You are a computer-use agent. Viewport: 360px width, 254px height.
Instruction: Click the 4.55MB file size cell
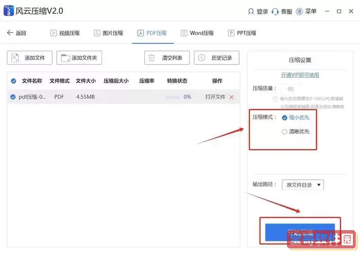pos(85,97)
